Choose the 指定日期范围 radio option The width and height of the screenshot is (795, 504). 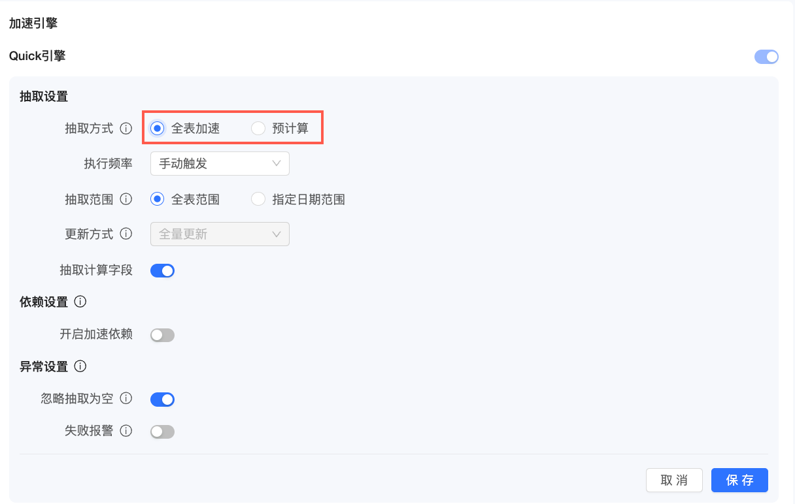point(258,199)
